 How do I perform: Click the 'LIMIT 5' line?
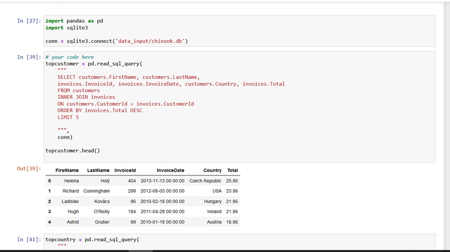coord(68,117)
